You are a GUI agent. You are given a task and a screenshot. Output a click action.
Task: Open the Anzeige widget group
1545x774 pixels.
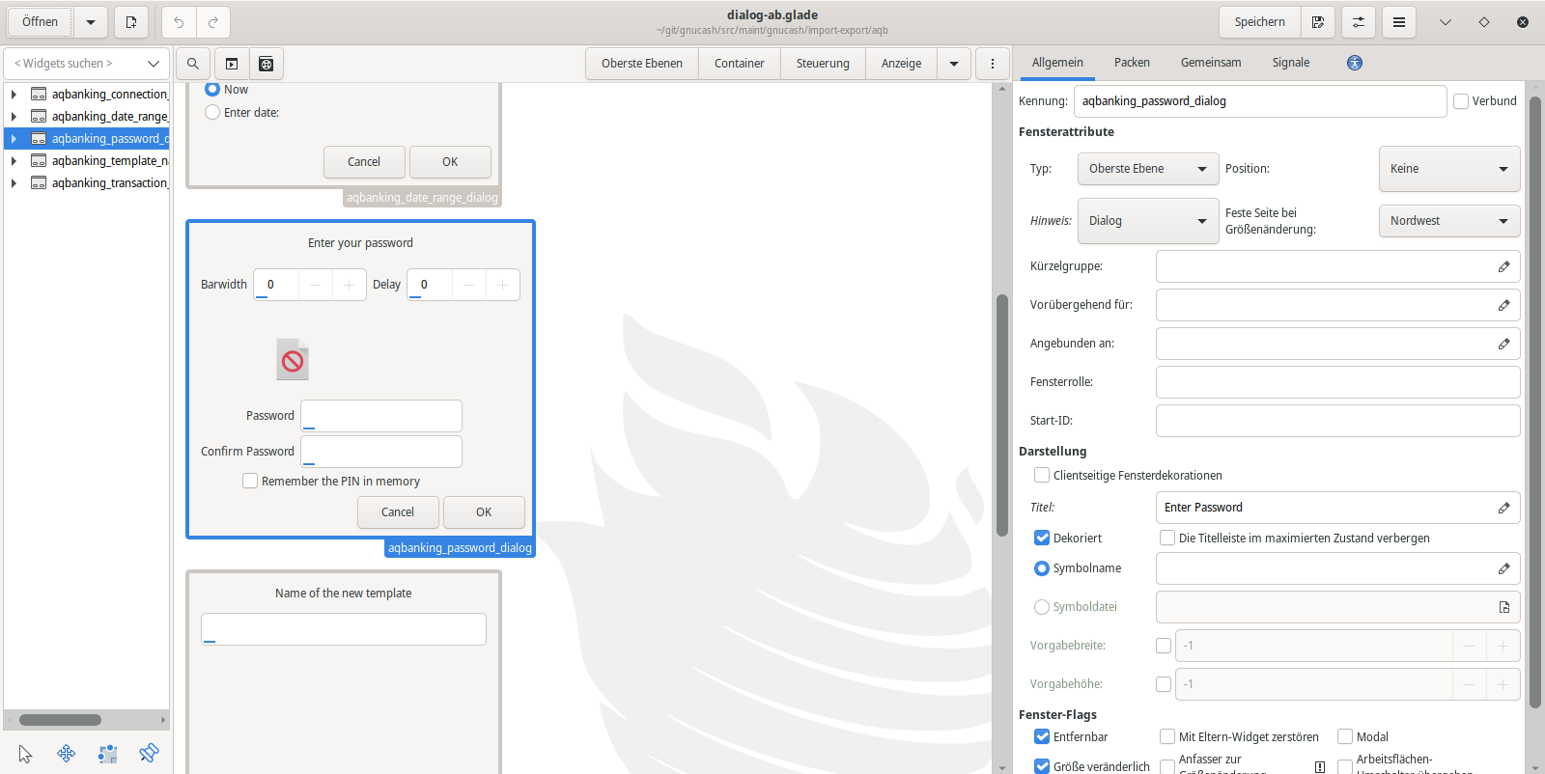tap(902, 64)
